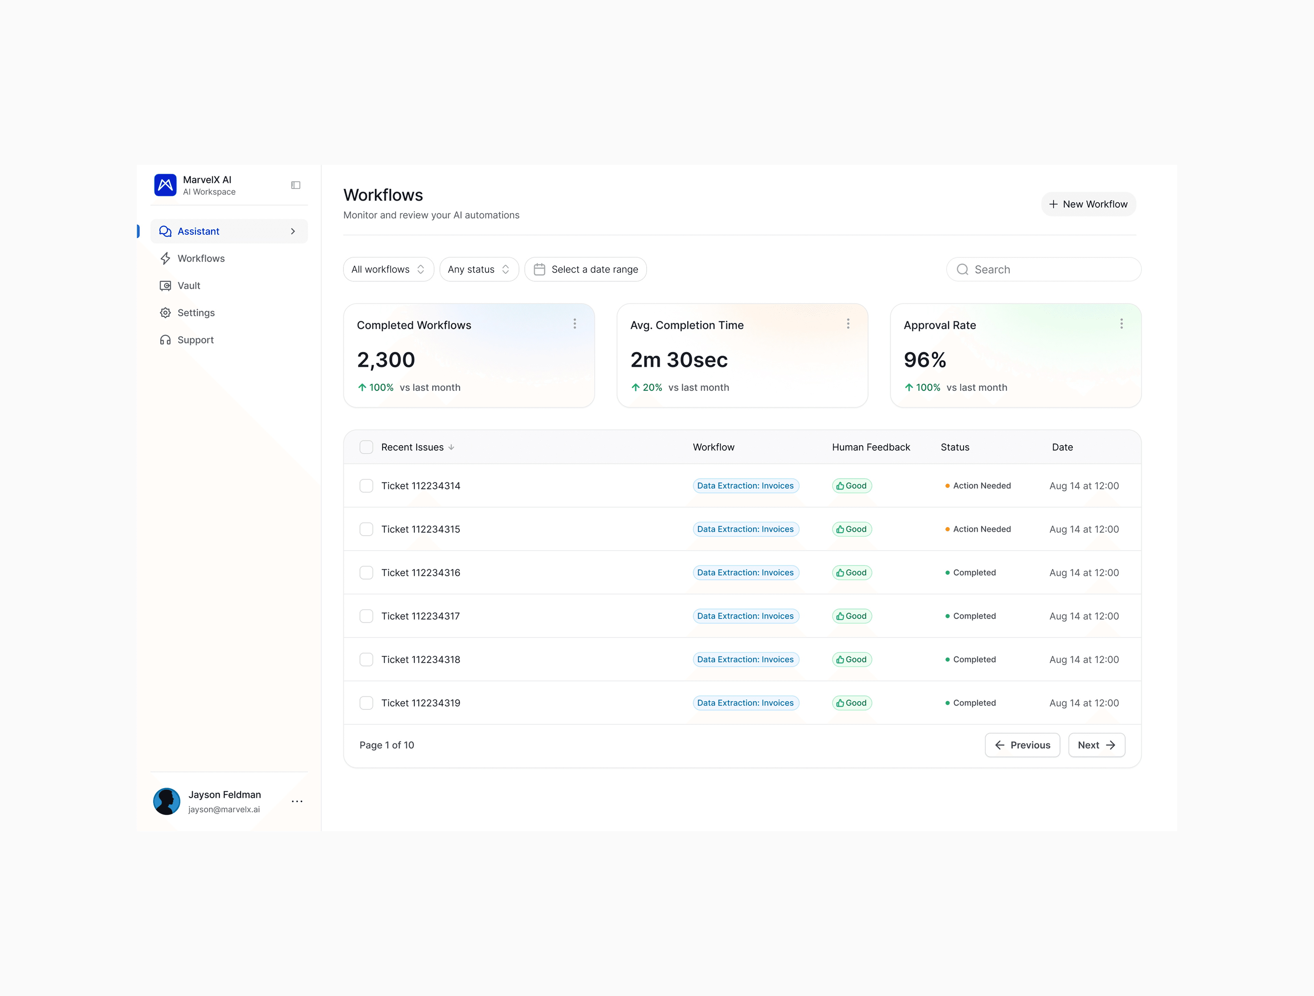Screen dimensions: 1314x996
Task: Go to Workflows in the sidebar
Action: pyautogui.click(x=201, y=258)
